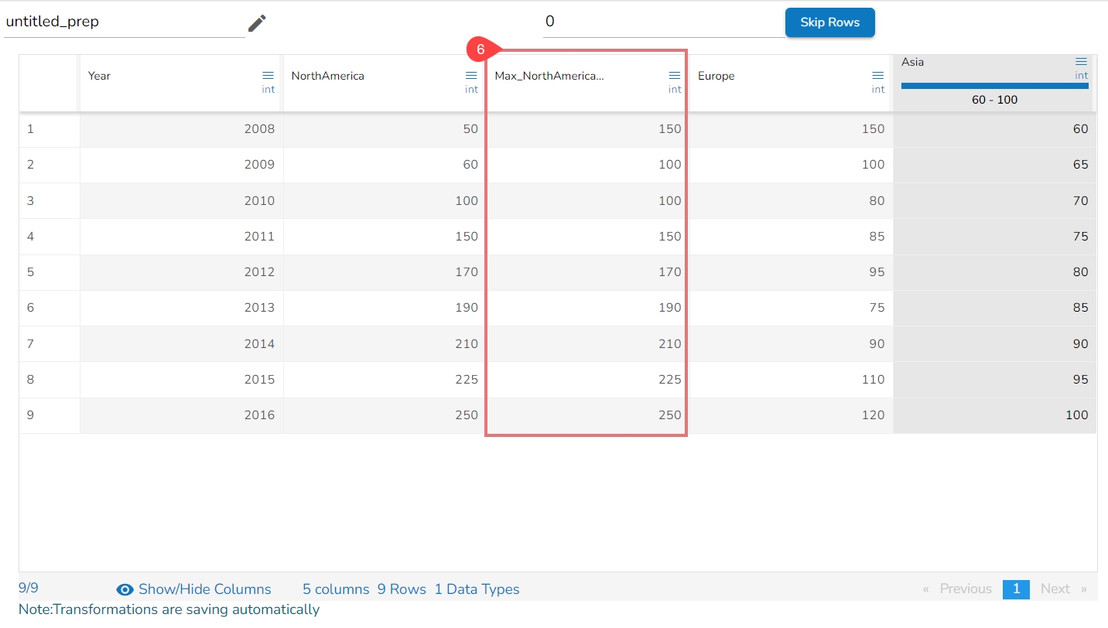Click the Asia 60 - 100 range bar

click(x=995, y=86)
